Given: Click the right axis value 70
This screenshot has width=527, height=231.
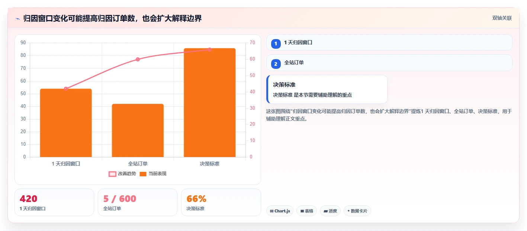Looking at the screenshot, I should 253,43.
